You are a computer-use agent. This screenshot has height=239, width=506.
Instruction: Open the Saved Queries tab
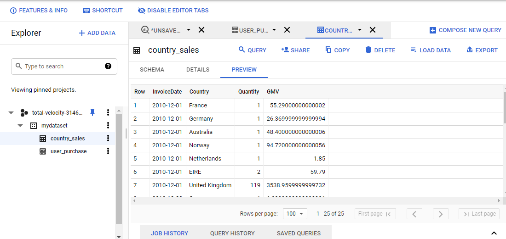pos(299,233)
